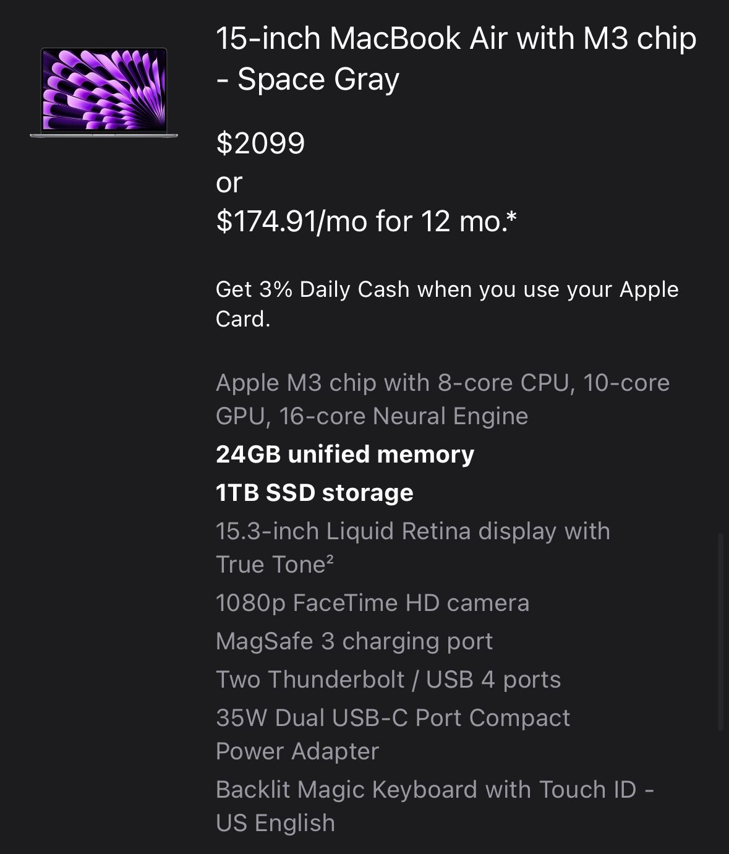The image size is (729, 854).
Task: Select the $174.91/mo financing option text
Action: [x=359, y=221]
